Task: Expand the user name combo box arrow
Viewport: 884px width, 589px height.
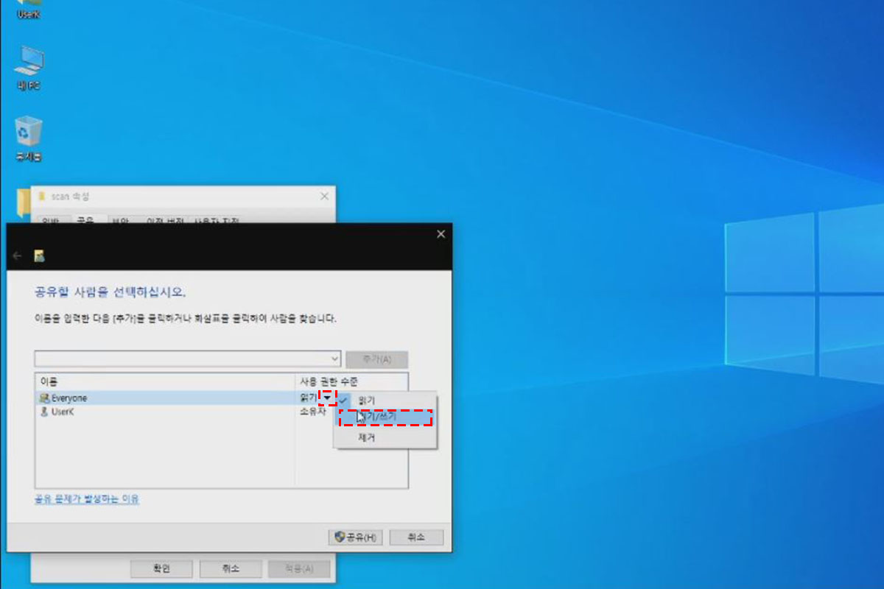Action: [x=334, y=359]
